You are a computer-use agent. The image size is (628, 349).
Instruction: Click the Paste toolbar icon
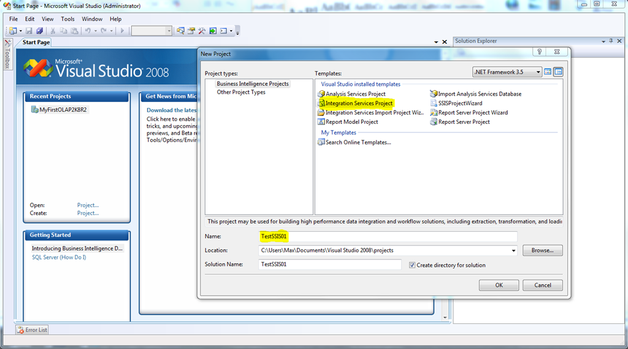coord(74,31)
